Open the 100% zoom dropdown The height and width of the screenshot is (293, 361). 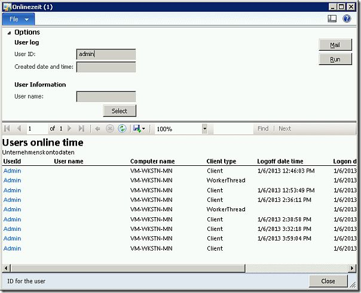205,128
